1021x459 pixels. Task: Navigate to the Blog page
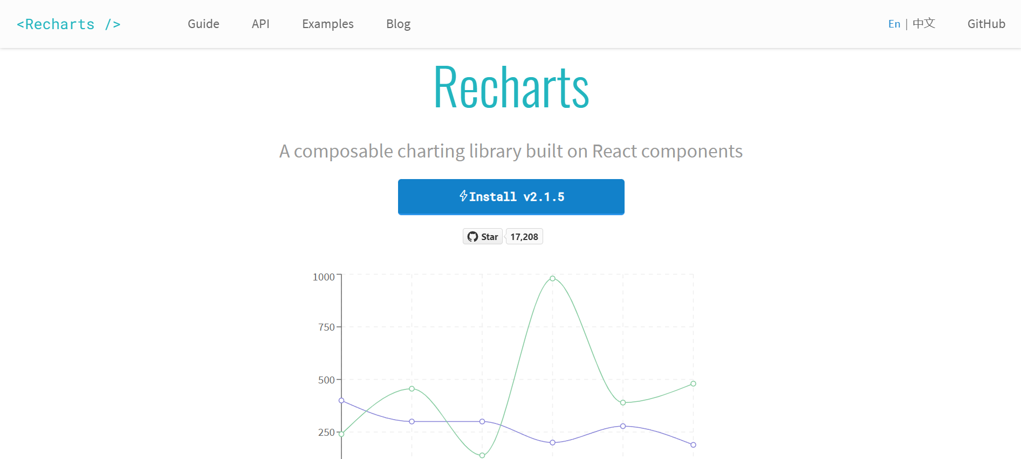[398, 24]
